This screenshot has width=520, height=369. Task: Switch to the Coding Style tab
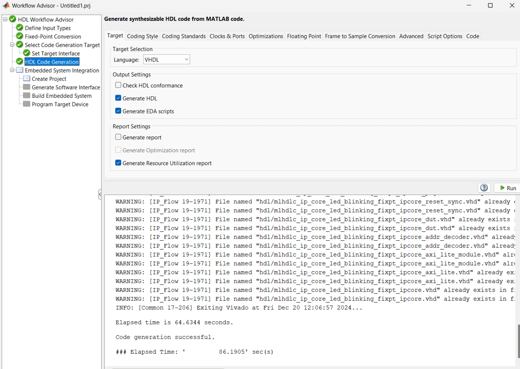[142, 36]
